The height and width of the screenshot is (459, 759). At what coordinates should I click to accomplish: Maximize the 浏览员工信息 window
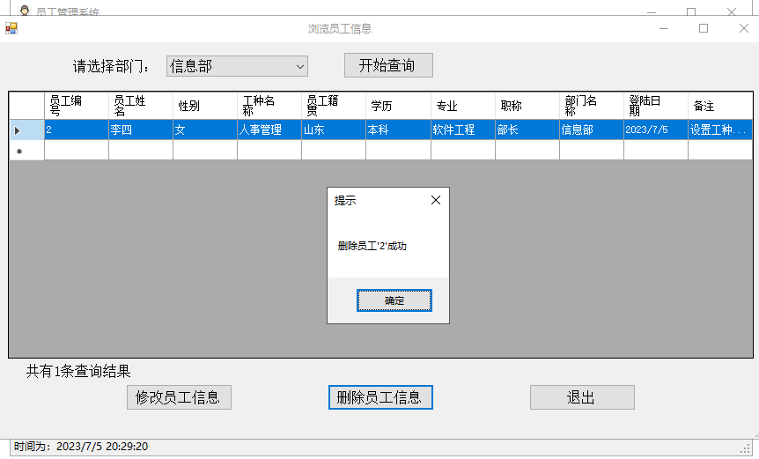tap(704, 28)
